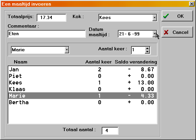The height and width of the screenshot is (140, 196).
Task: Click the red X icon on Cancel
Action: [x=166, y=32]
